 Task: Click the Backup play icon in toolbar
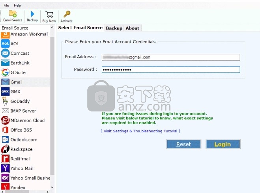coord(32,14)
